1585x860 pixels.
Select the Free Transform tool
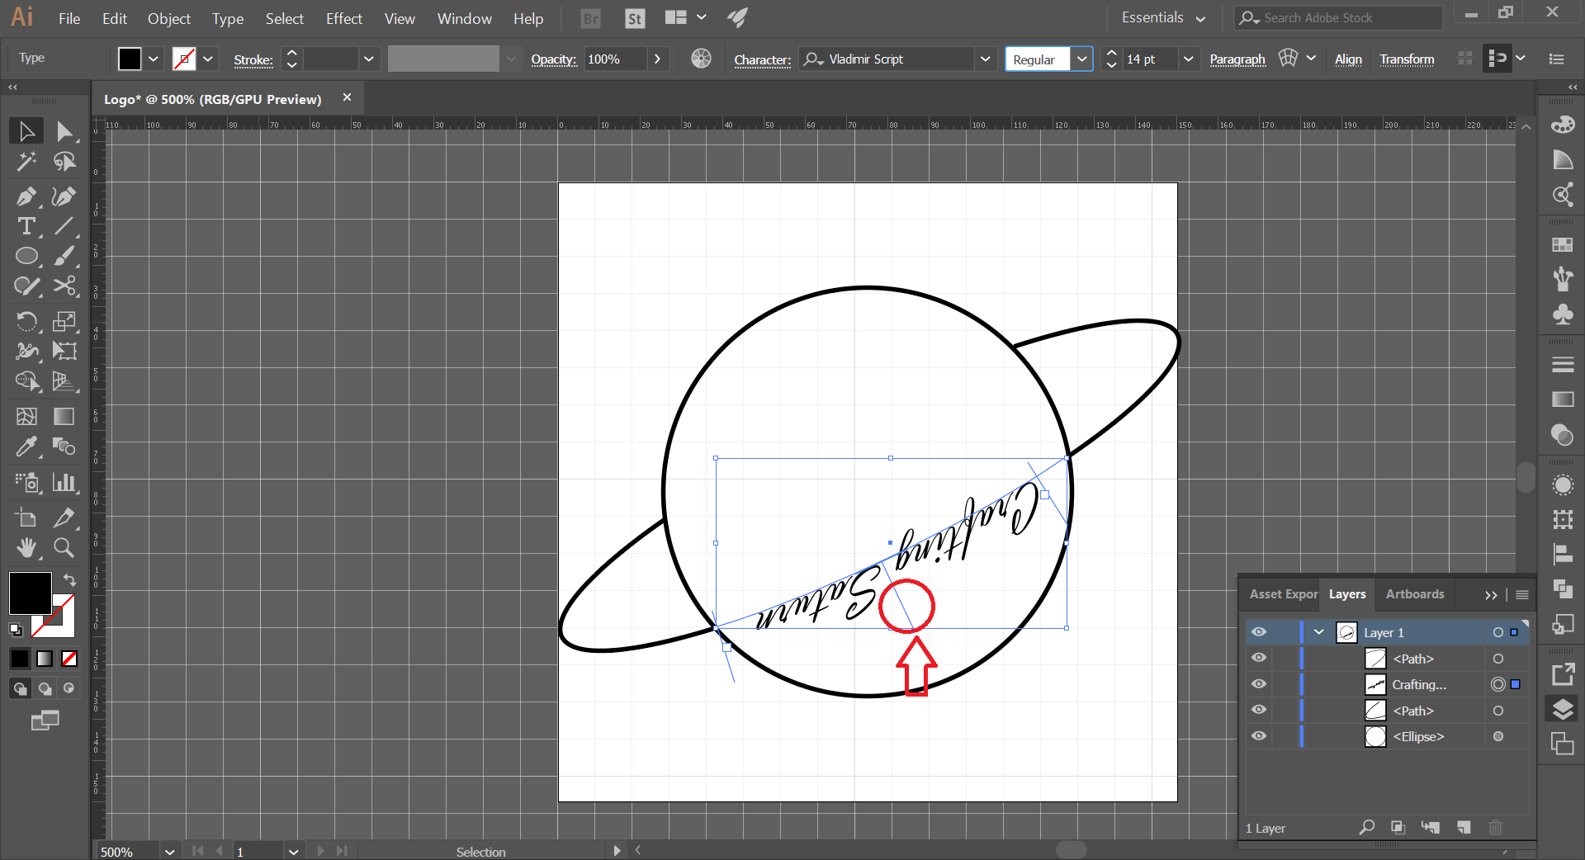tap(64, 351)
